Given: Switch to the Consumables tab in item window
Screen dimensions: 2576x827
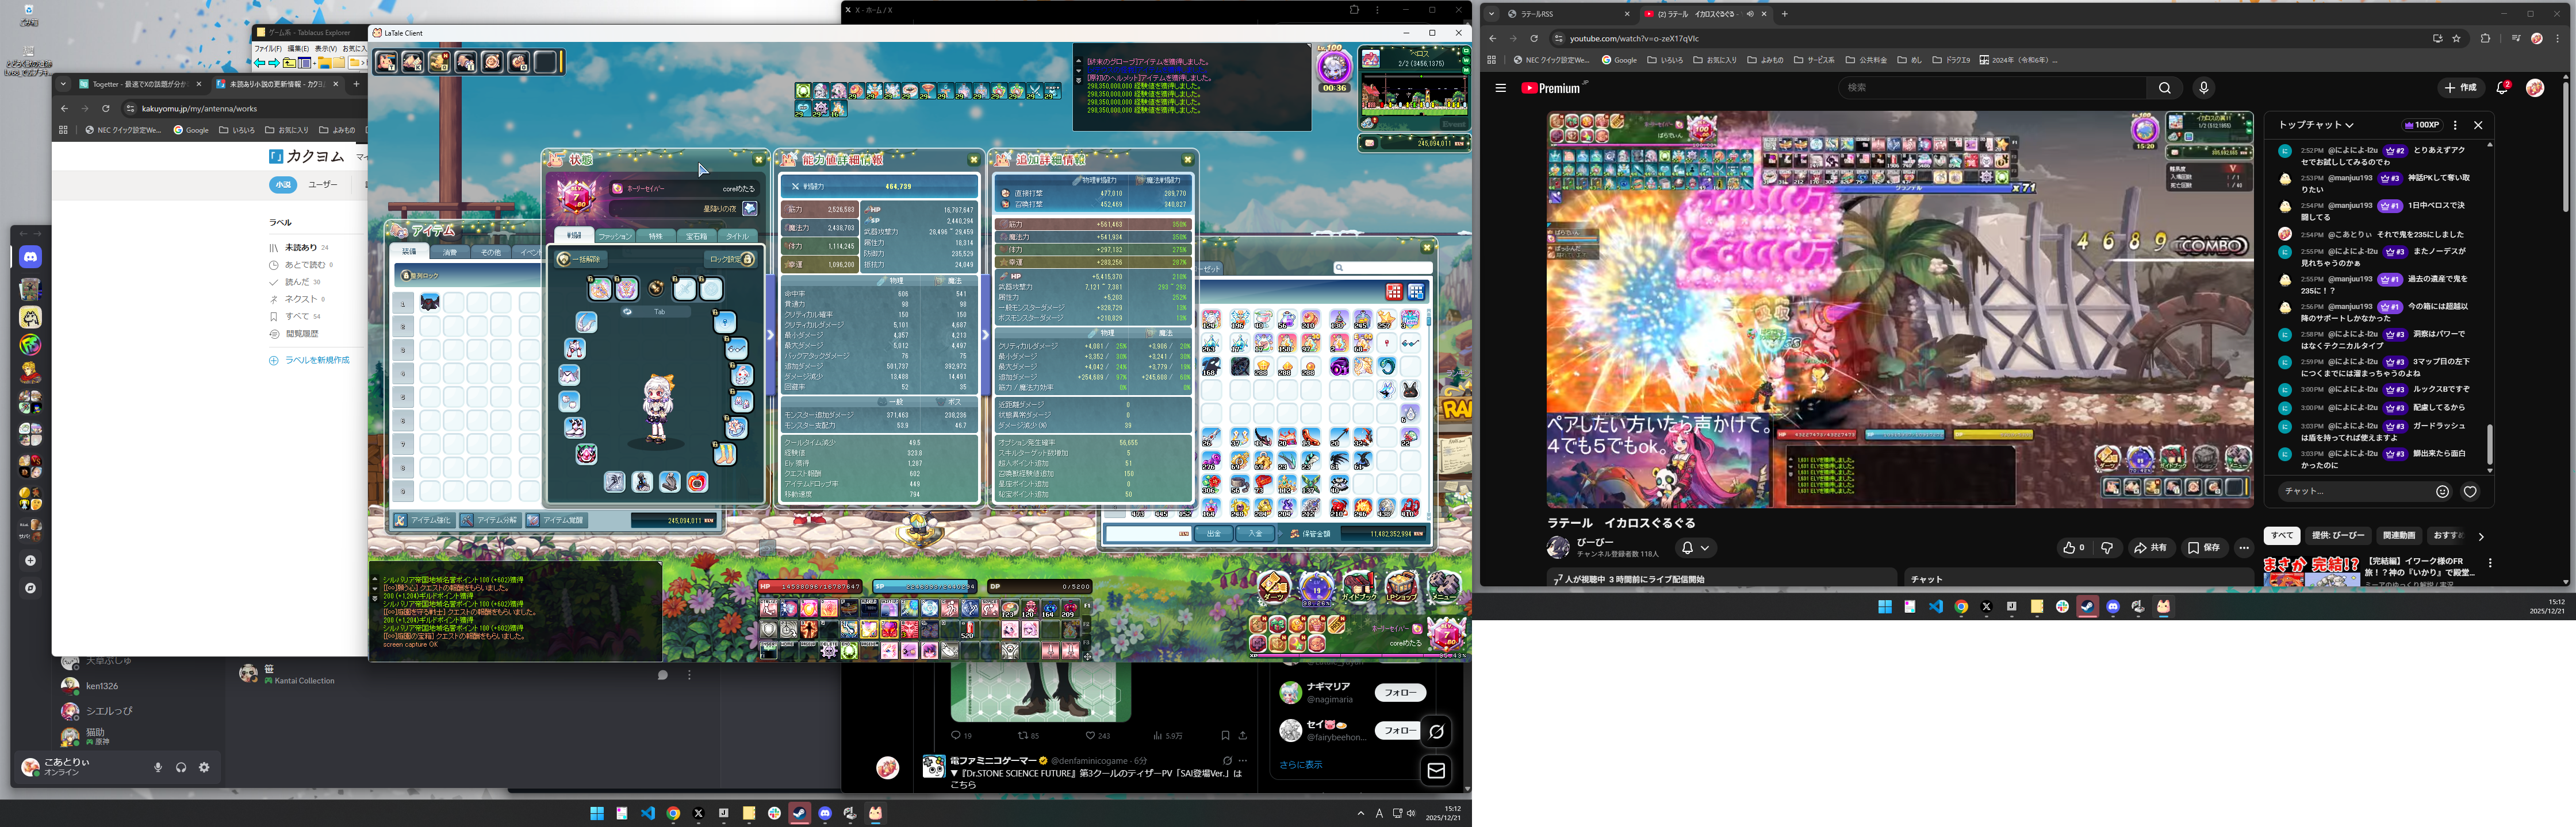Looking at the screenshot, I should click(450, 253).
